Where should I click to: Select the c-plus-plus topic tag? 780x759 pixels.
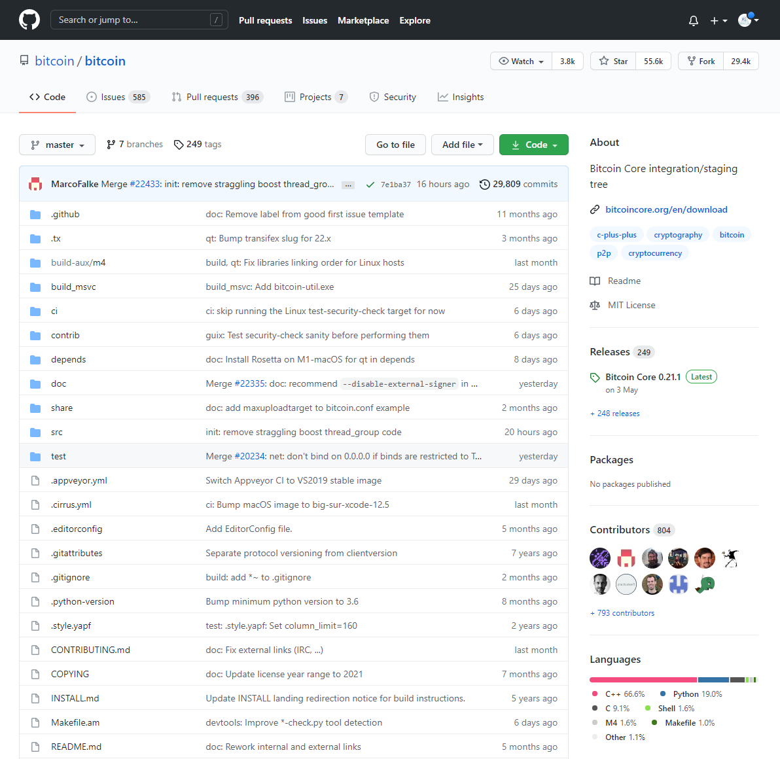616,235
